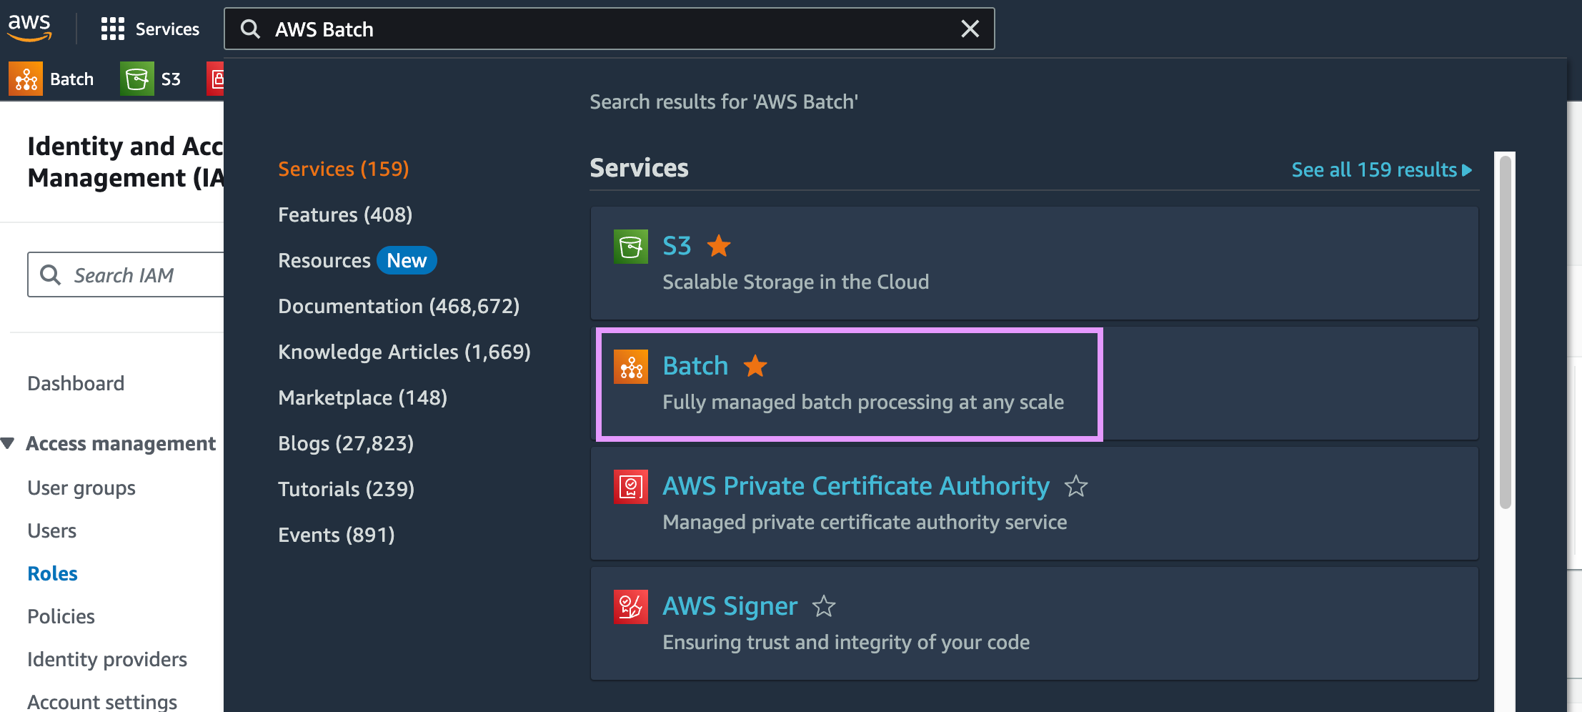Click the AWS Signer service icon
The width and height of the screenshot is (1582, 712).
coord(630,607)
